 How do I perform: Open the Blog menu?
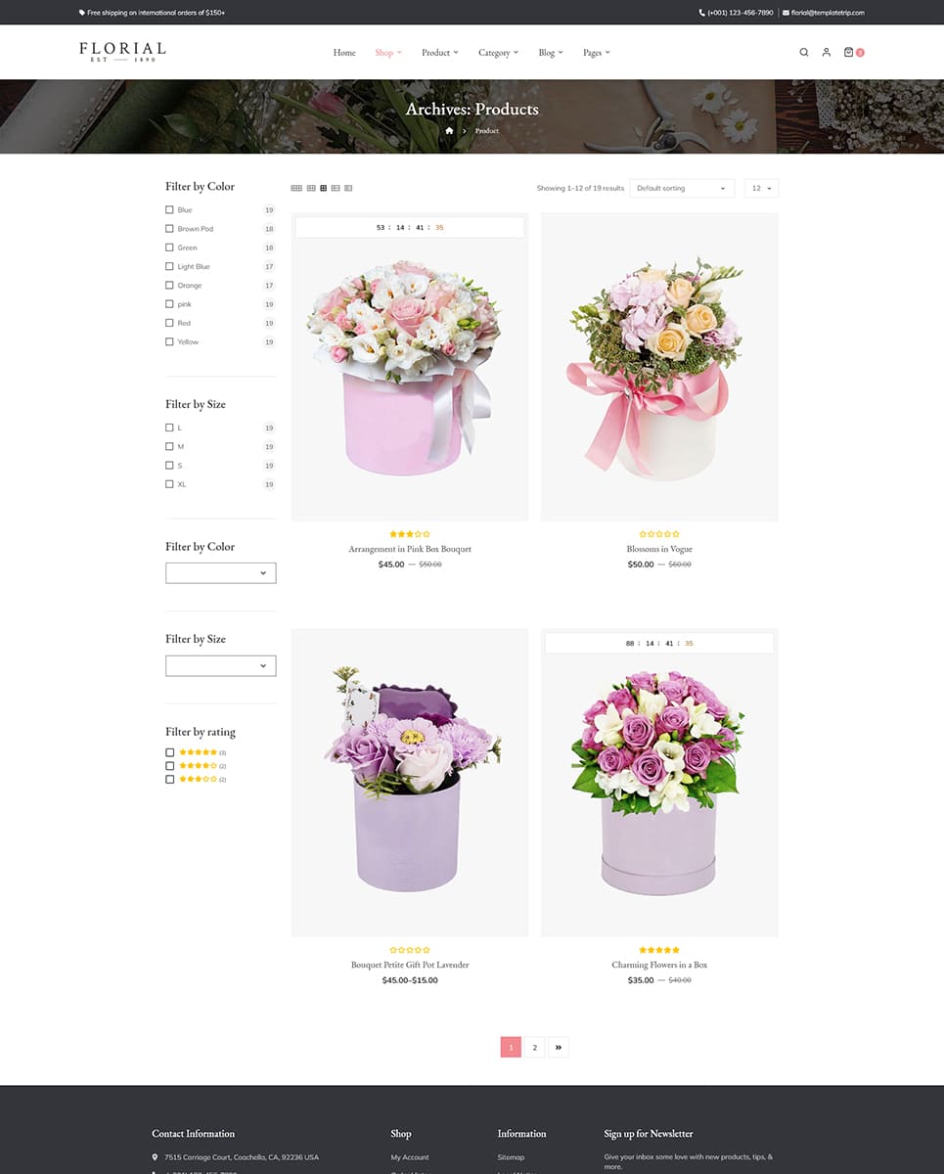(x=550, y=53)
